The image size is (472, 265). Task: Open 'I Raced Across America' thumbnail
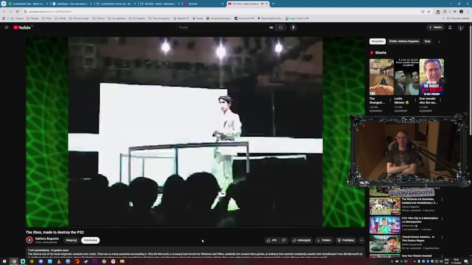pos(385,244)
